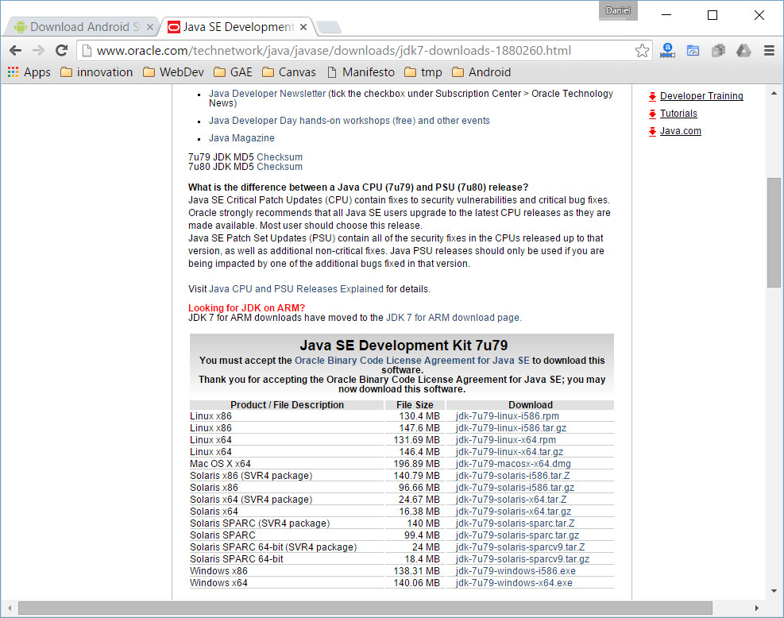
Task: Open the 7u79 JDK MD5 Checksum link
Action: pyautogui.click(x=280, y=157)
